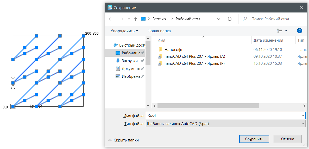Select nanoCAD x64 Plus 20.1 - Ярлык (A)
This screenshot has height=149, width=309.
194,56
